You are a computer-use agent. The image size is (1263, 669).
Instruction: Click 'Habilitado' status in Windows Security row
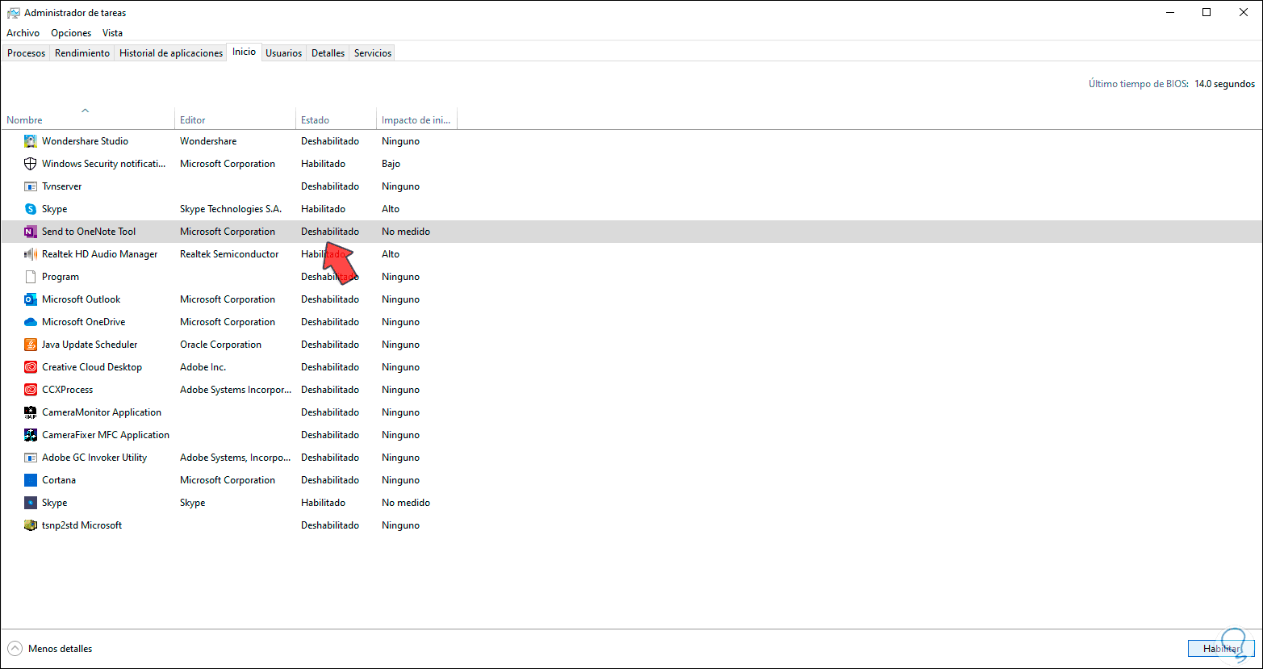324,164
